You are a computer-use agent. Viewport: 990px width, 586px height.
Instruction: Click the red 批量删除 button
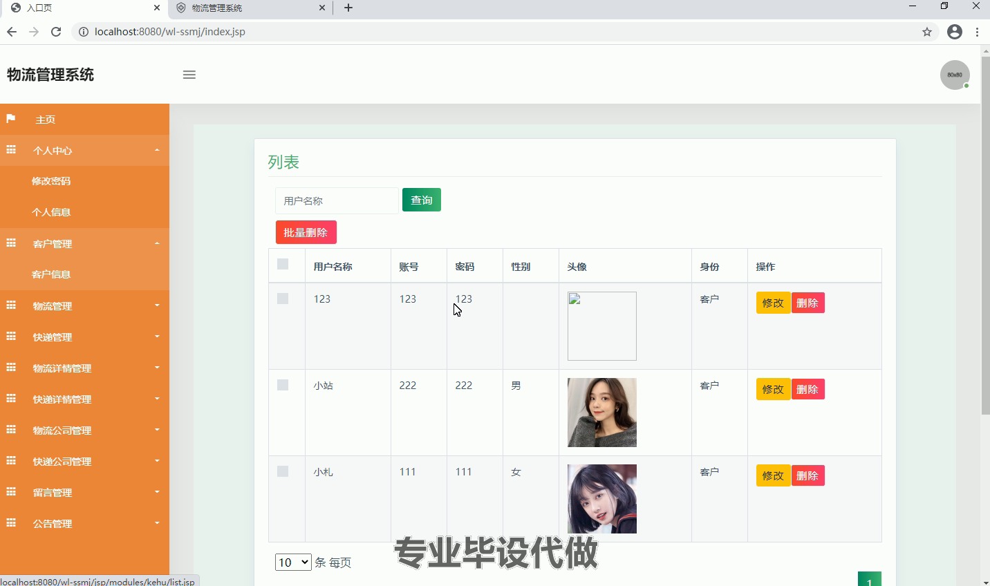pyautogui.click(x=306, y=232)
